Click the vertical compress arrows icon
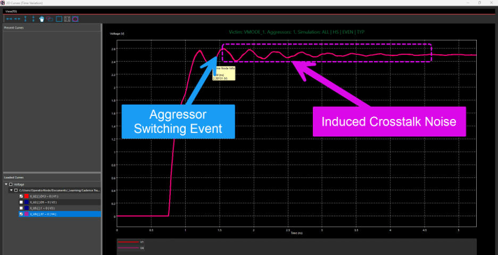498x255 pixels. coord(34,19)
